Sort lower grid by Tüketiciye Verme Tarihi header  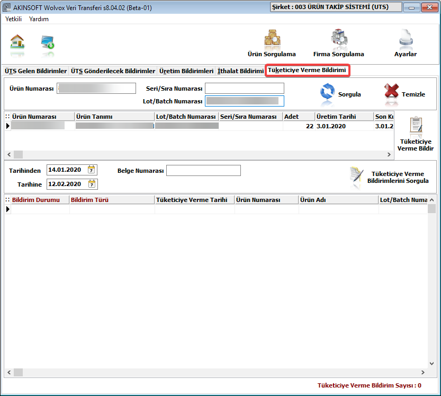(x=195, y=200)
